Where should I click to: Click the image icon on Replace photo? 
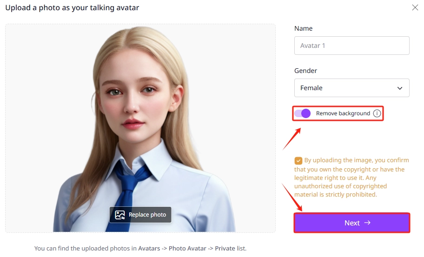(x=120, y=215)
